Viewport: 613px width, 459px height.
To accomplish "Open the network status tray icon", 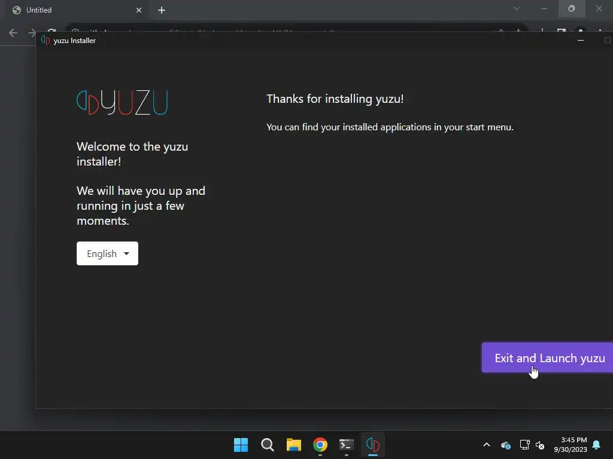I will click(524, 445).
